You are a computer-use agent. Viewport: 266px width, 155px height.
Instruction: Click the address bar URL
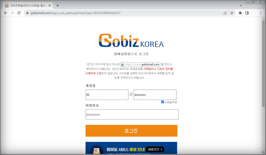76,13
